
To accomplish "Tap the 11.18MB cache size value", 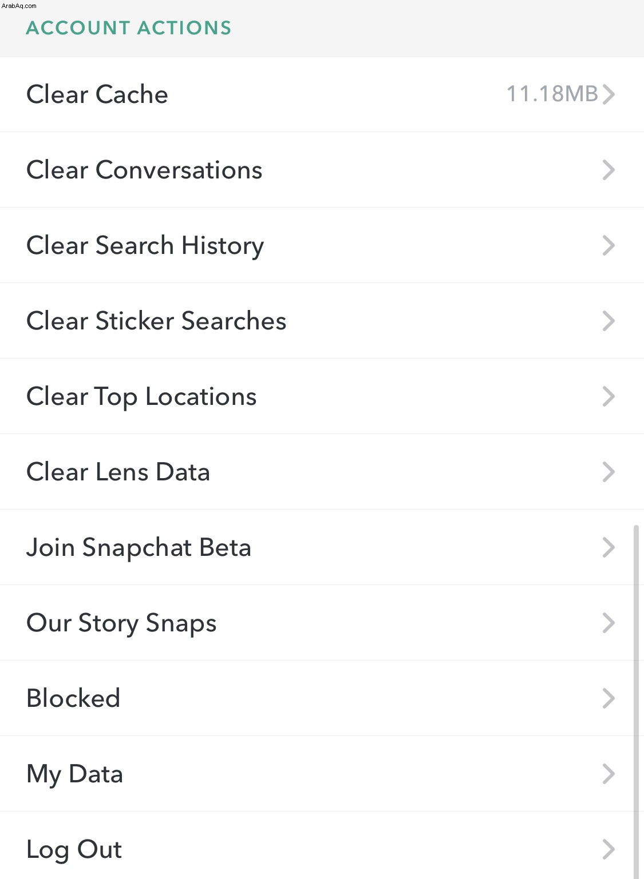I will [x=552, y=94].
